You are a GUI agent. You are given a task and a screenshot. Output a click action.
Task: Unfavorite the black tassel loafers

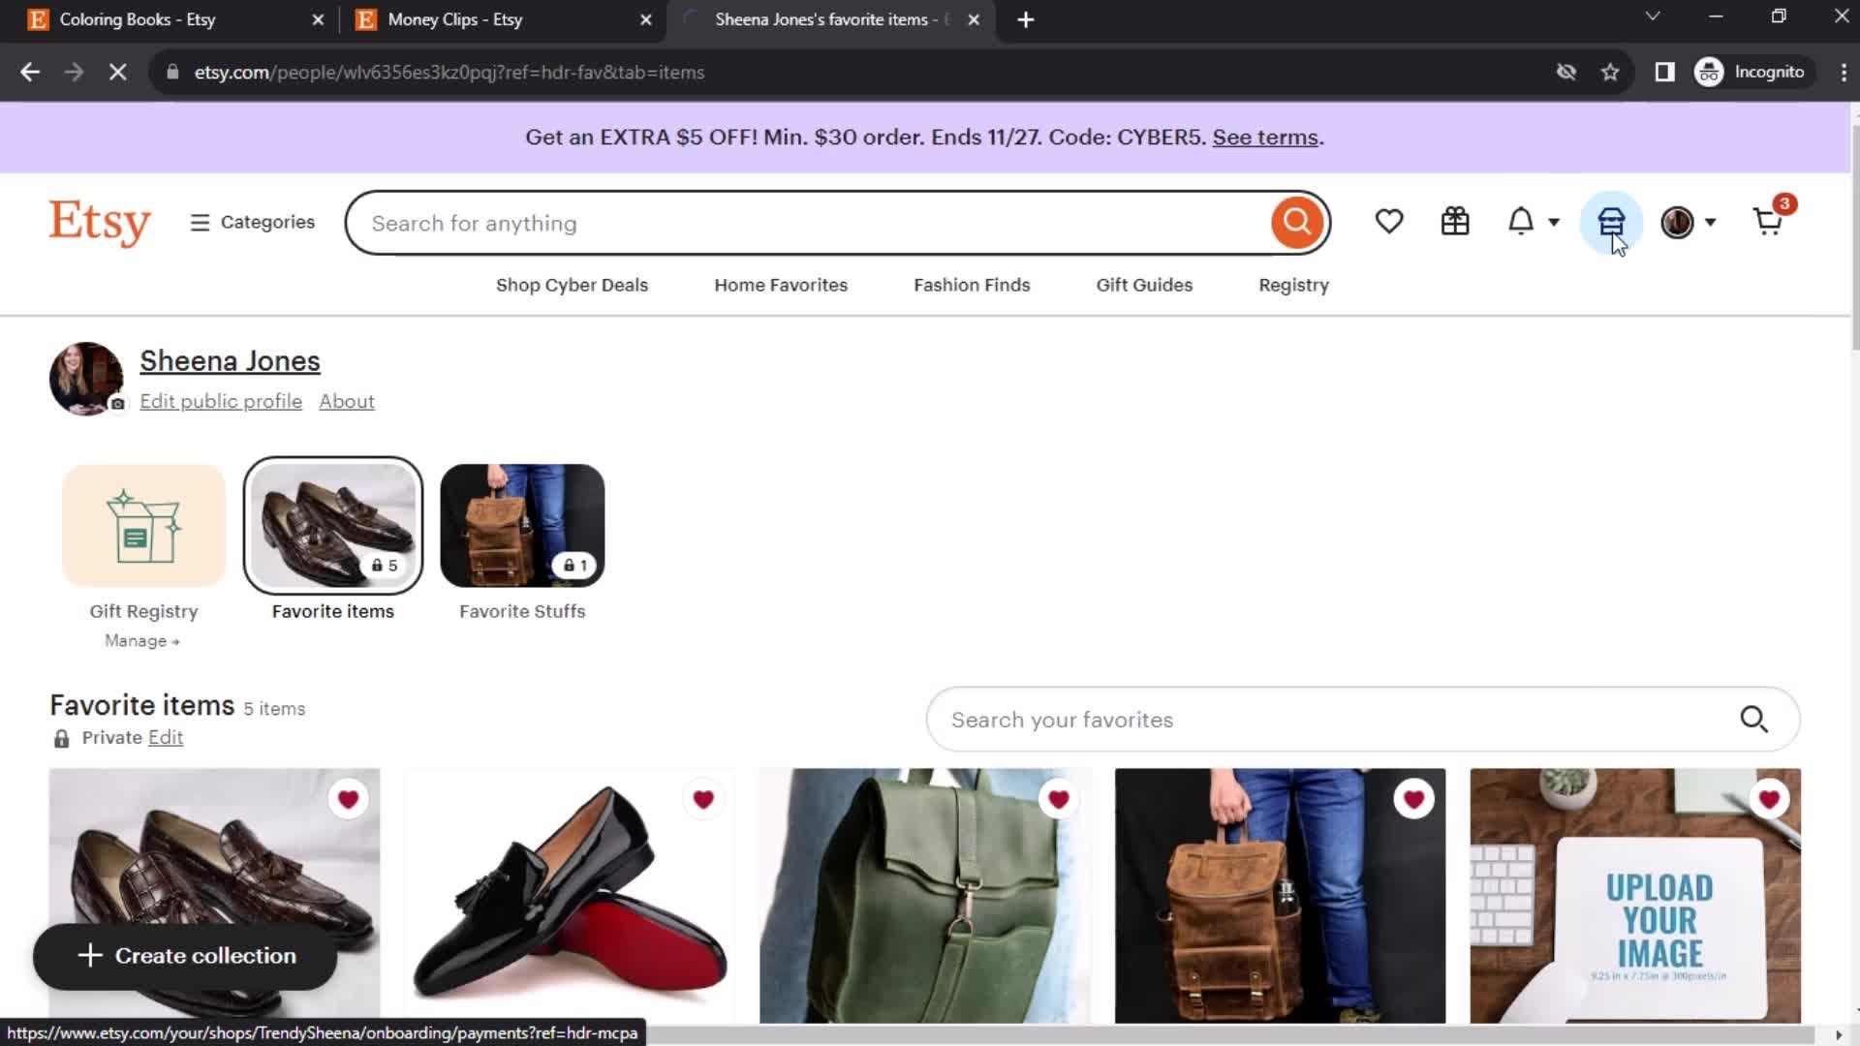pyautogui.click(x=703, y=798)
